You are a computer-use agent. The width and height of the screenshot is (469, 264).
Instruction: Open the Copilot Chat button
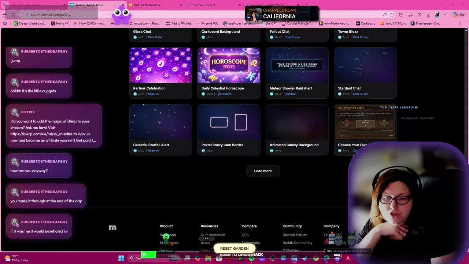459,15
